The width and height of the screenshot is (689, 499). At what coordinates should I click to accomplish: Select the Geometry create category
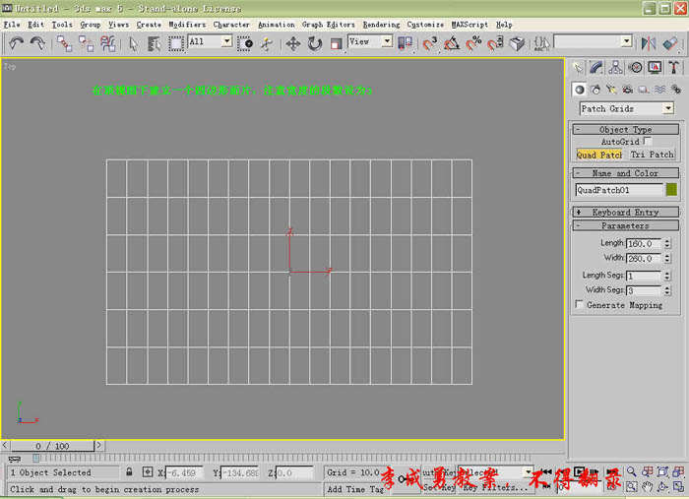pos(580,90)
